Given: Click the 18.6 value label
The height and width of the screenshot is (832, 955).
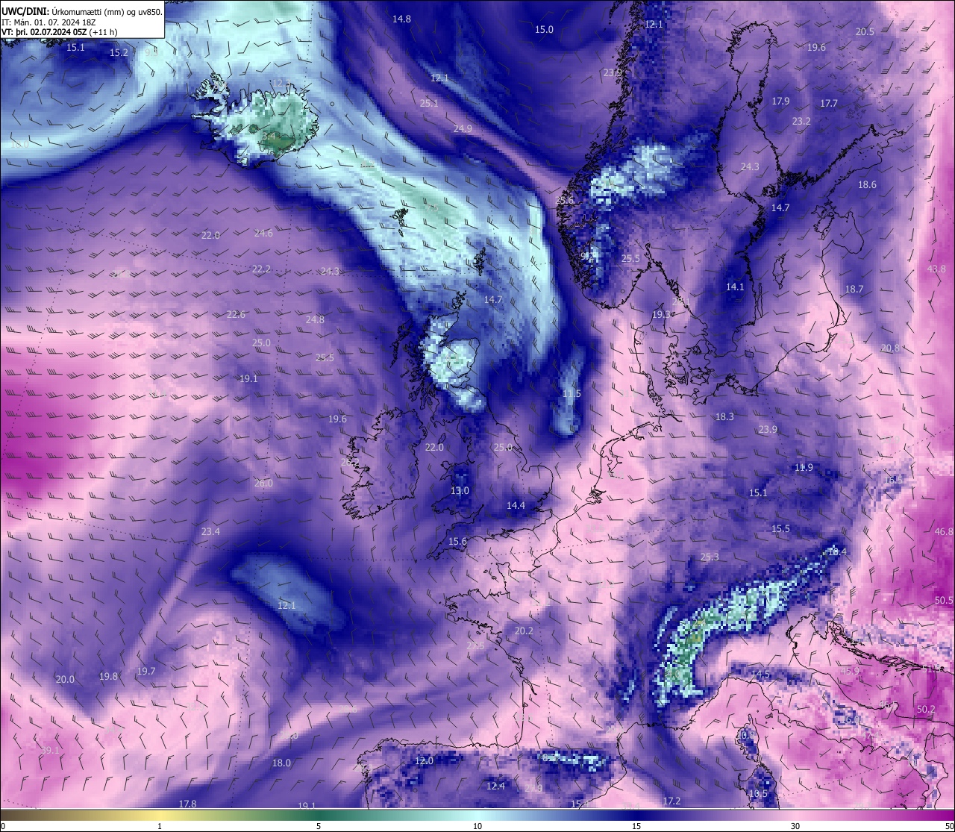Looking at the screenshot, I should [x=867, y=184].
